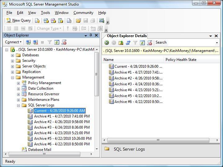The width and height of the screenshot is (223, 167).
Task: Click the Open File folder icon
Action: 78,20
